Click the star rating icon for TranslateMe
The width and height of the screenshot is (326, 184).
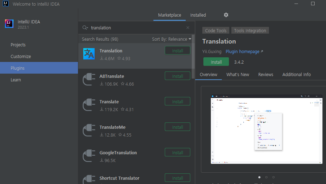tap(120, 134)
